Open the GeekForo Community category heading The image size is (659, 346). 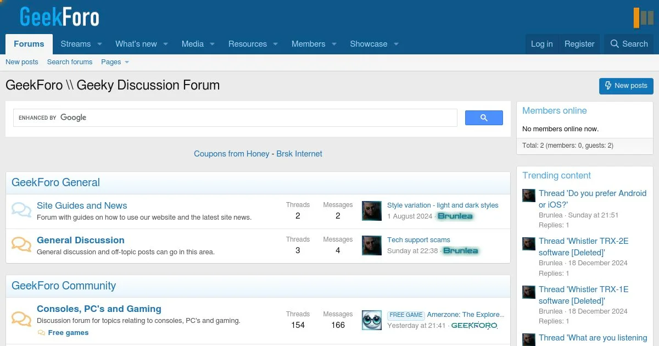(64, 286)
